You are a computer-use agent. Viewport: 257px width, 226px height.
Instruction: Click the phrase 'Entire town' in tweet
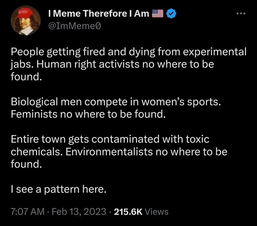[x=38, y=139]
